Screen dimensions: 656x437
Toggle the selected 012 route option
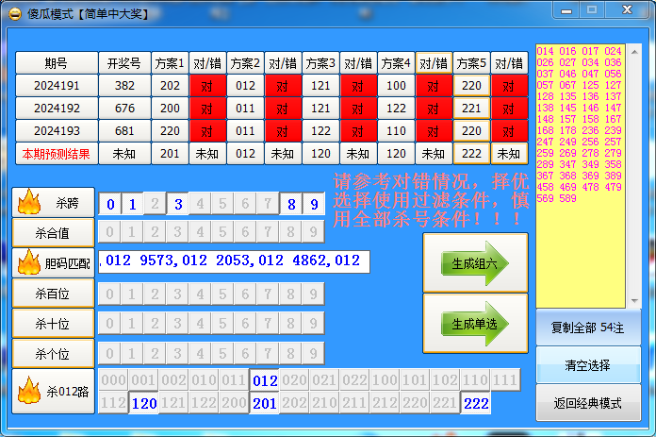click(x=265, y=380)
